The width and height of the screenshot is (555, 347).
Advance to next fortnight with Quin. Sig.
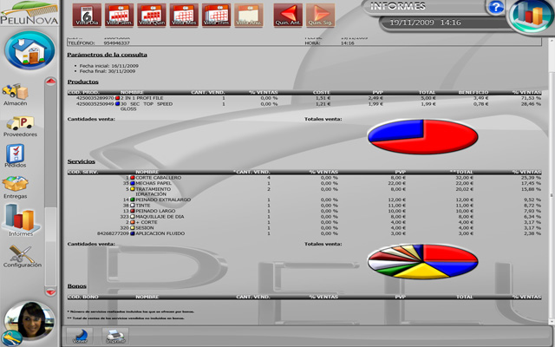pos(320,16)
